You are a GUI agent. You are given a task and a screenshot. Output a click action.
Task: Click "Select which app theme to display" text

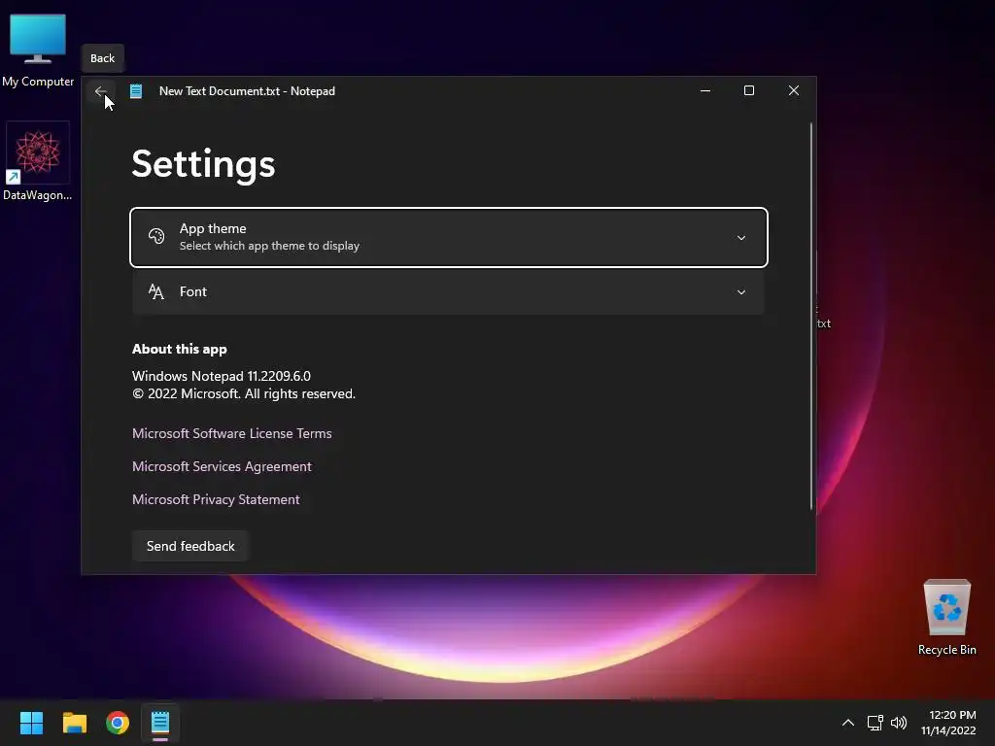tap(269, 246)
